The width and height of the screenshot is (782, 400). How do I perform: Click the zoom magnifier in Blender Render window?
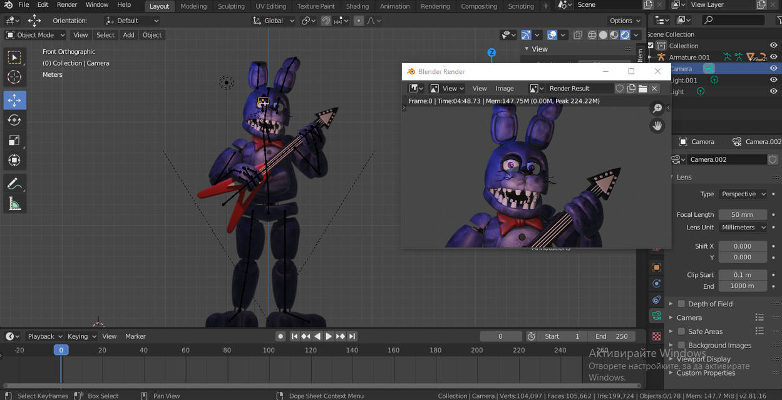click(657, 109)
